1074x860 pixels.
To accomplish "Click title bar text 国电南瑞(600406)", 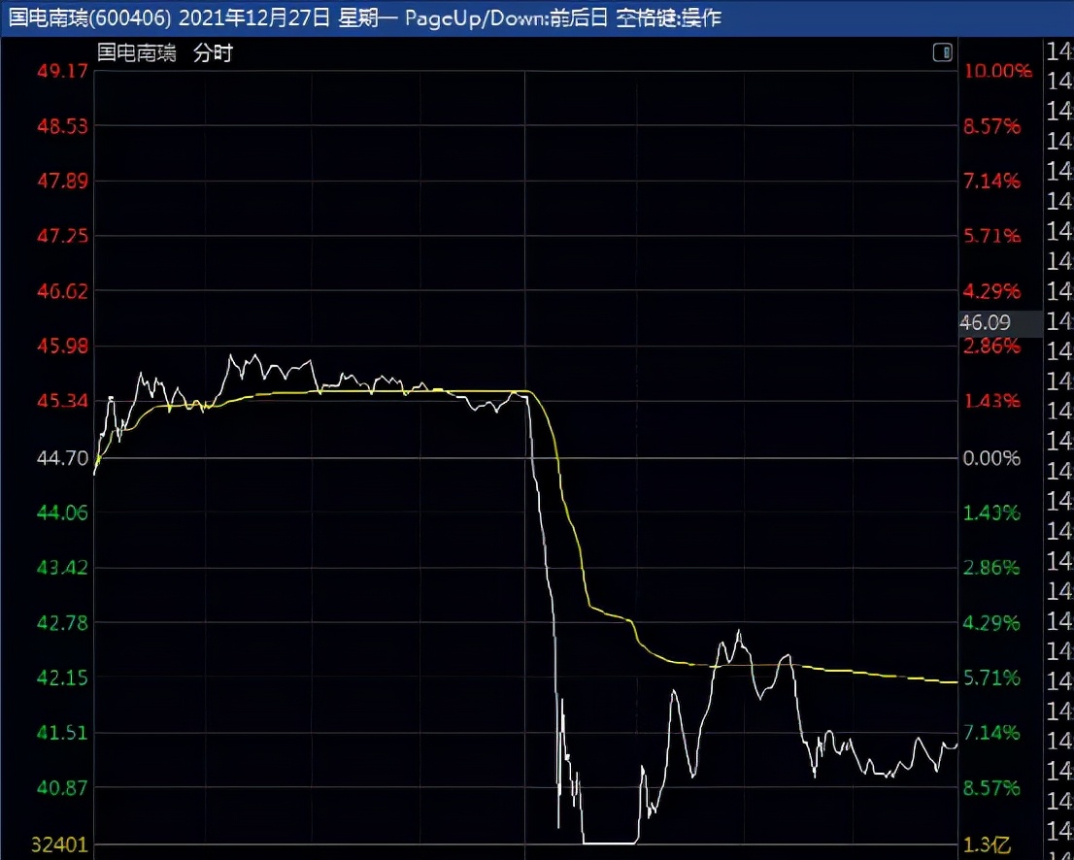I will coord(89,17).
